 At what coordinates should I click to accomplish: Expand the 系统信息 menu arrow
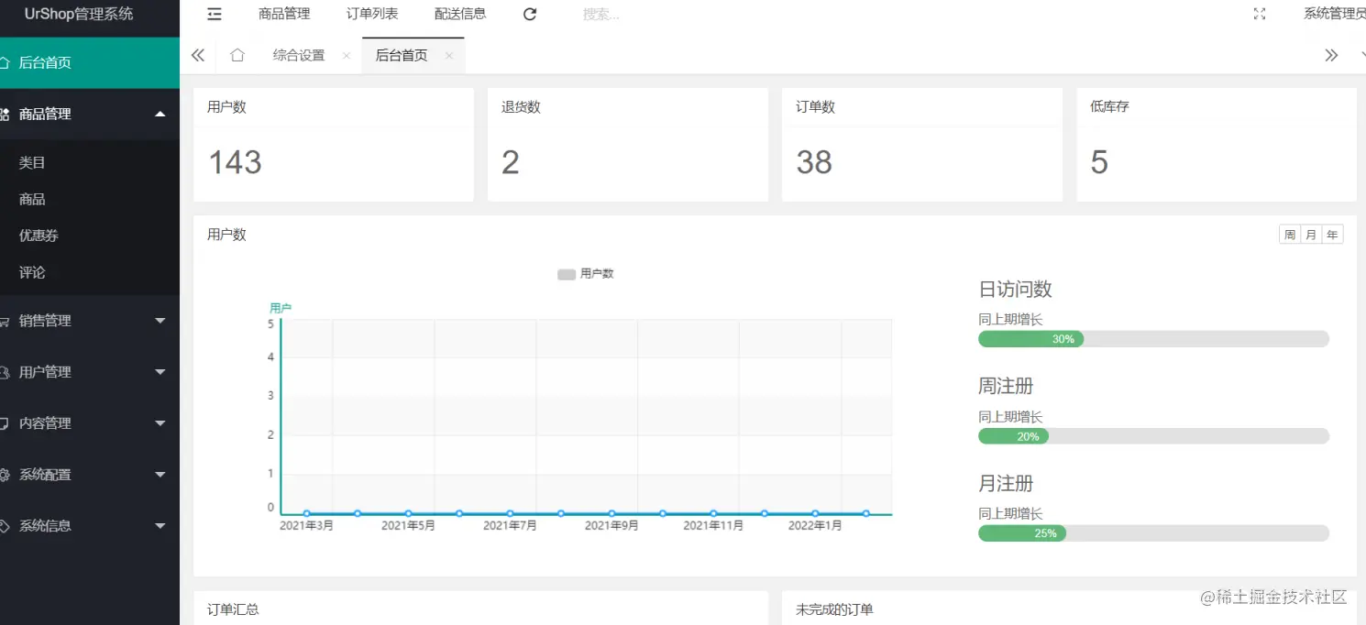click(x=160, y=526)
